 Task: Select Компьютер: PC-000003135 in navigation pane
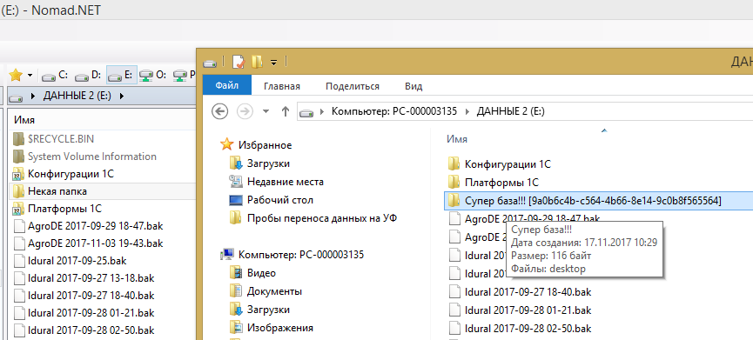coord(301,254)
